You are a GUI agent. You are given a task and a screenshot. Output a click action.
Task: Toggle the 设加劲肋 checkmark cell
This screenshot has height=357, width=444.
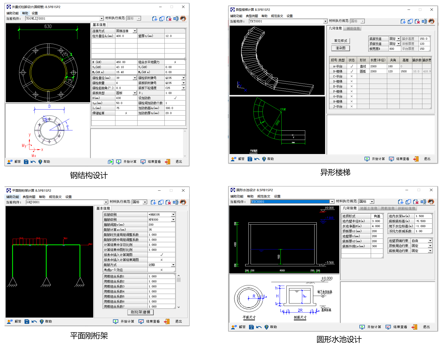tap(175, 98)
